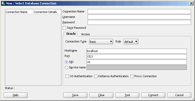Image resolution: width=195 pixels, height=101 pixels.
Task: Click the Status : label text
Action: 10,88
